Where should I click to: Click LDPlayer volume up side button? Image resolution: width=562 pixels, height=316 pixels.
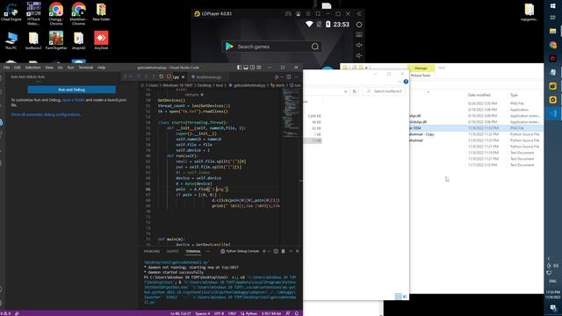tap(359, 45)
